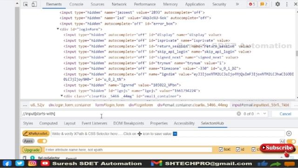Switch to the Layout pane tab

coord(69,123)
